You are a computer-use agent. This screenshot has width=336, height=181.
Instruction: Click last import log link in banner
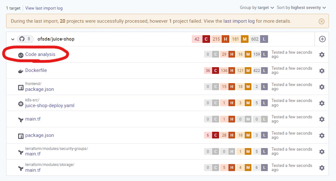pyautogui.click(x=239, y=21)
